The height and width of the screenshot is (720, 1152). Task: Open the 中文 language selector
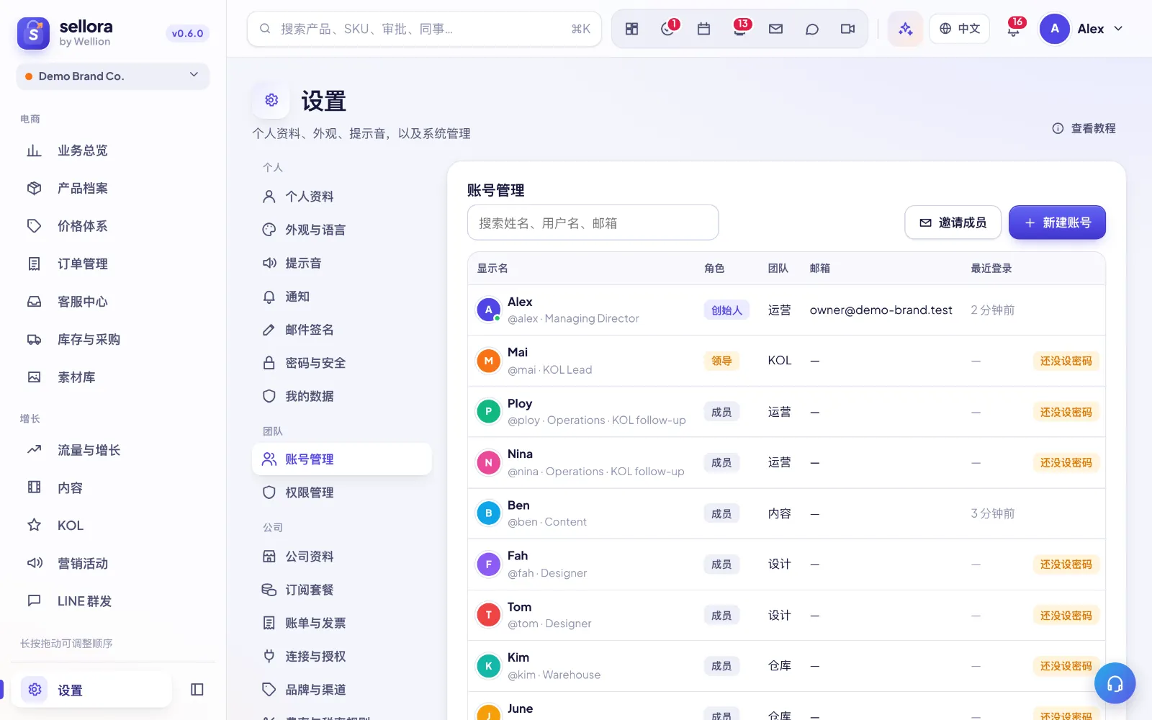(959, 29)
